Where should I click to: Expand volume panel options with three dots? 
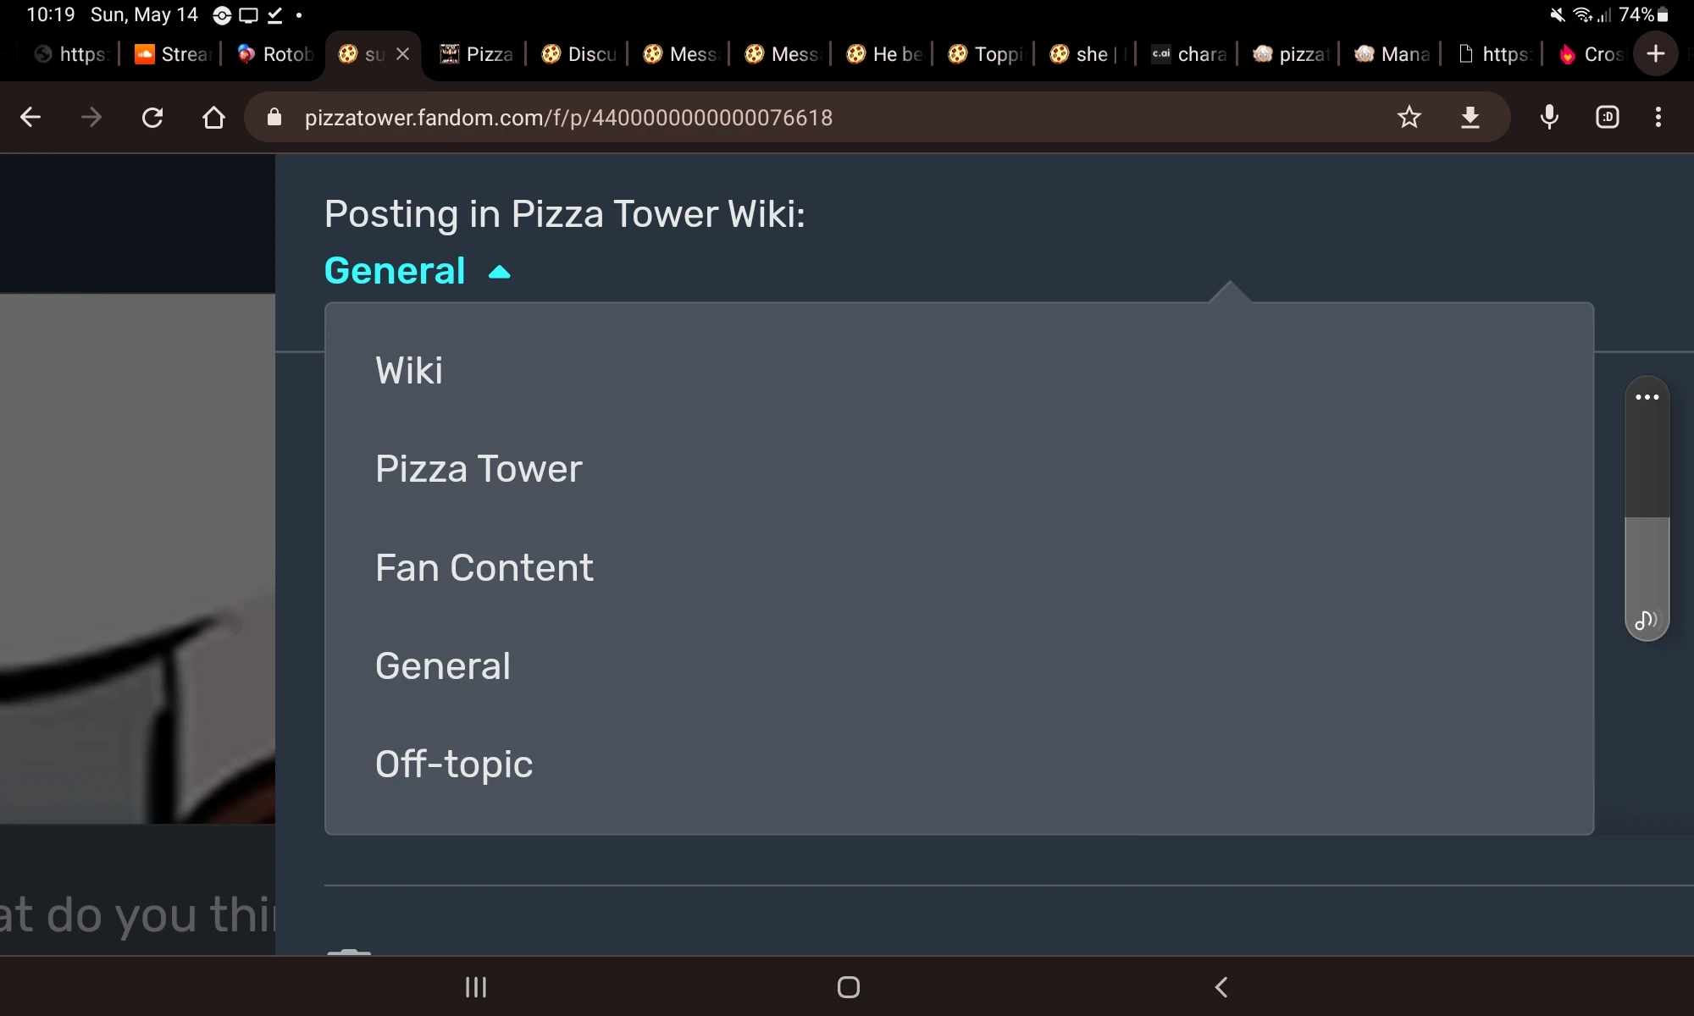(1647, 397)
